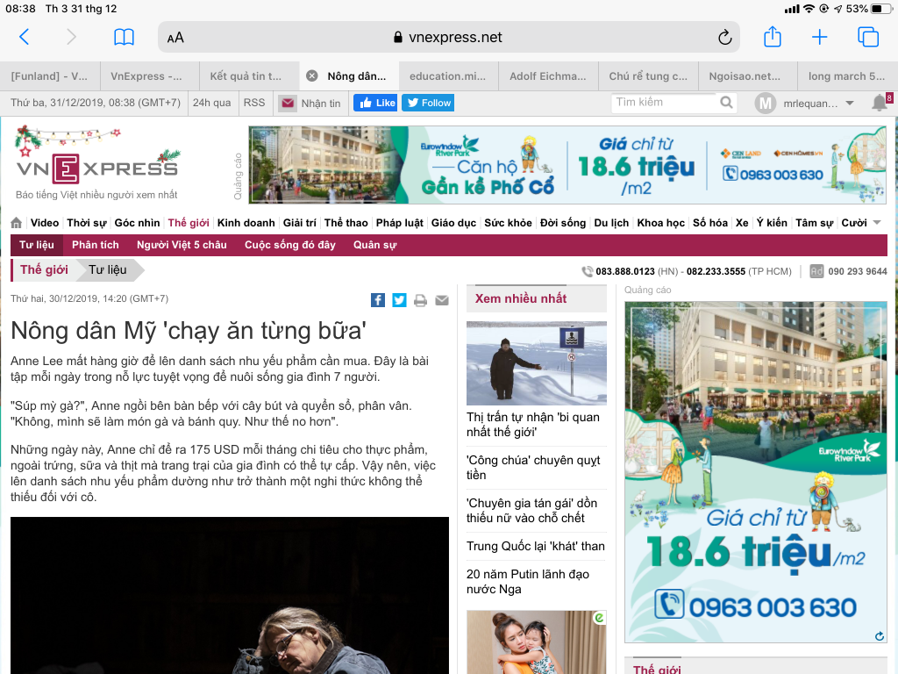Click the Eurowindow River Park top banner
898x674 pixels.
pyautogui.click(x=567, y=165)
